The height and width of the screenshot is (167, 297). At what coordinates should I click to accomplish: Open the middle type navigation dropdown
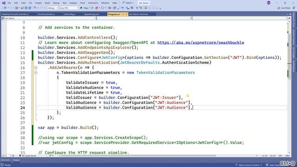pos(144,18)
